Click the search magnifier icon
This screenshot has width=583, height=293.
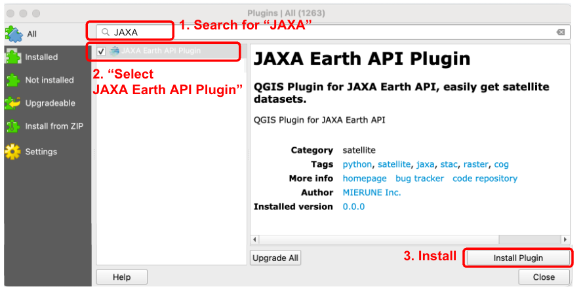pos(106,32)
